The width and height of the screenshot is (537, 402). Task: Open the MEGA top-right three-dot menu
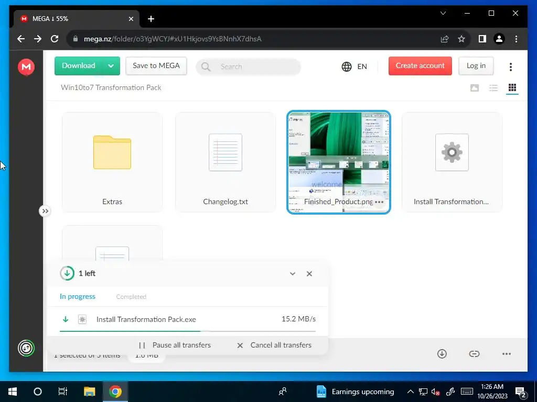(511, 66)
